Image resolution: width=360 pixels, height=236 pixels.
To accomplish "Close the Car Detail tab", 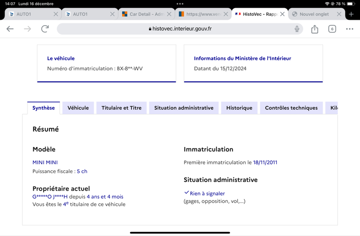I will click(x=169, y=14).
